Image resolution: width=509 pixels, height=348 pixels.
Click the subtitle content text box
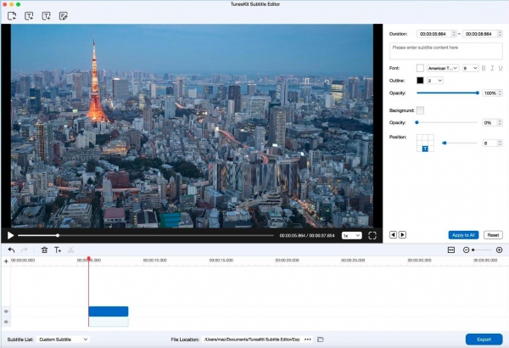[x=446, y=51]
